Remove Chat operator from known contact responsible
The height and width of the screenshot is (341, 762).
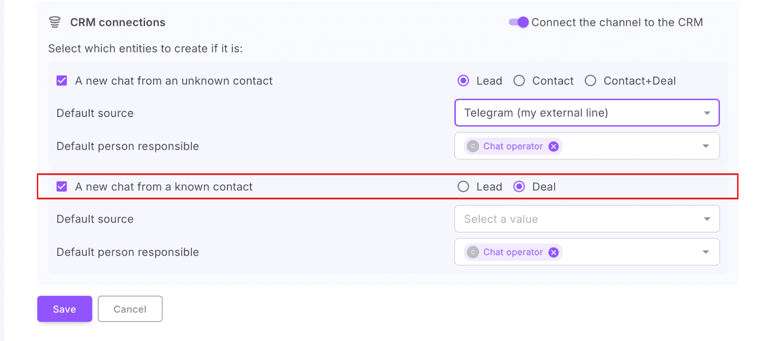pyautogui.click(x=553, y=253)
